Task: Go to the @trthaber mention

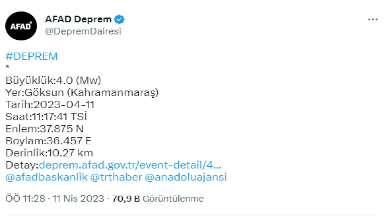Action: [x=116, y=177]
